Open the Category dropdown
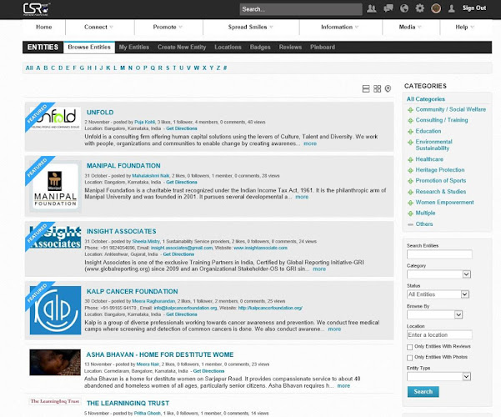501x417 pixels. pyautogui.click(x=439, y=274)
